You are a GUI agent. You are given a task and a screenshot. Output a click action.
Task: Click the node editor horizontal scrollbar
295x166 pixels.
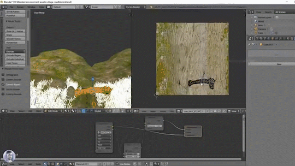click(x=121, y=159)
